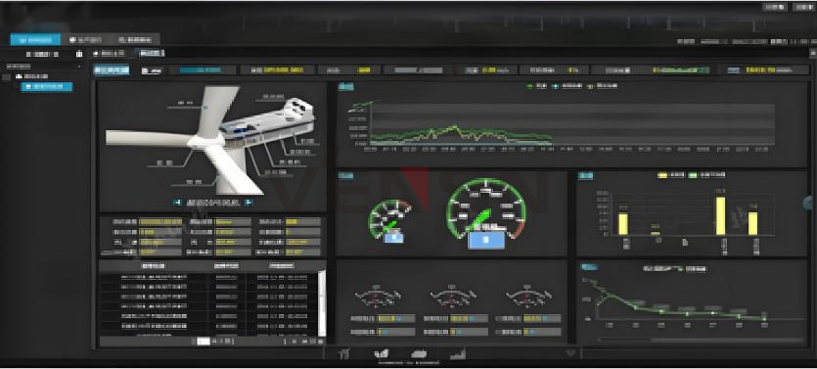Toggle the green series in line chart legend
The height and width of the screenshot is (369, 817).
537,86
